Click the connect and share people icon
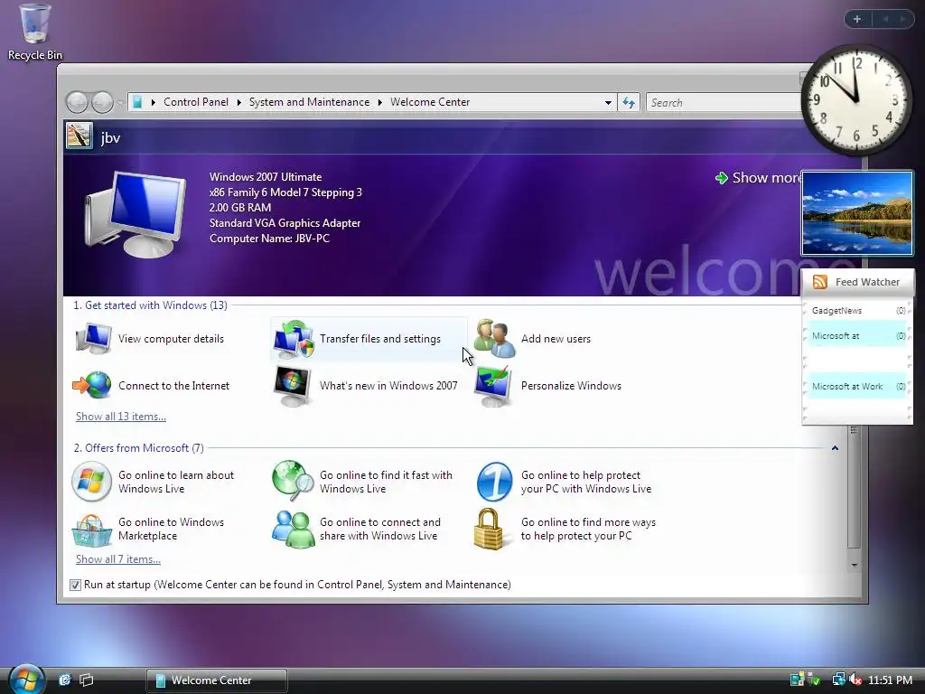This screenshot has height=694, width=925. pyautogui.click(x=293, y=530)
